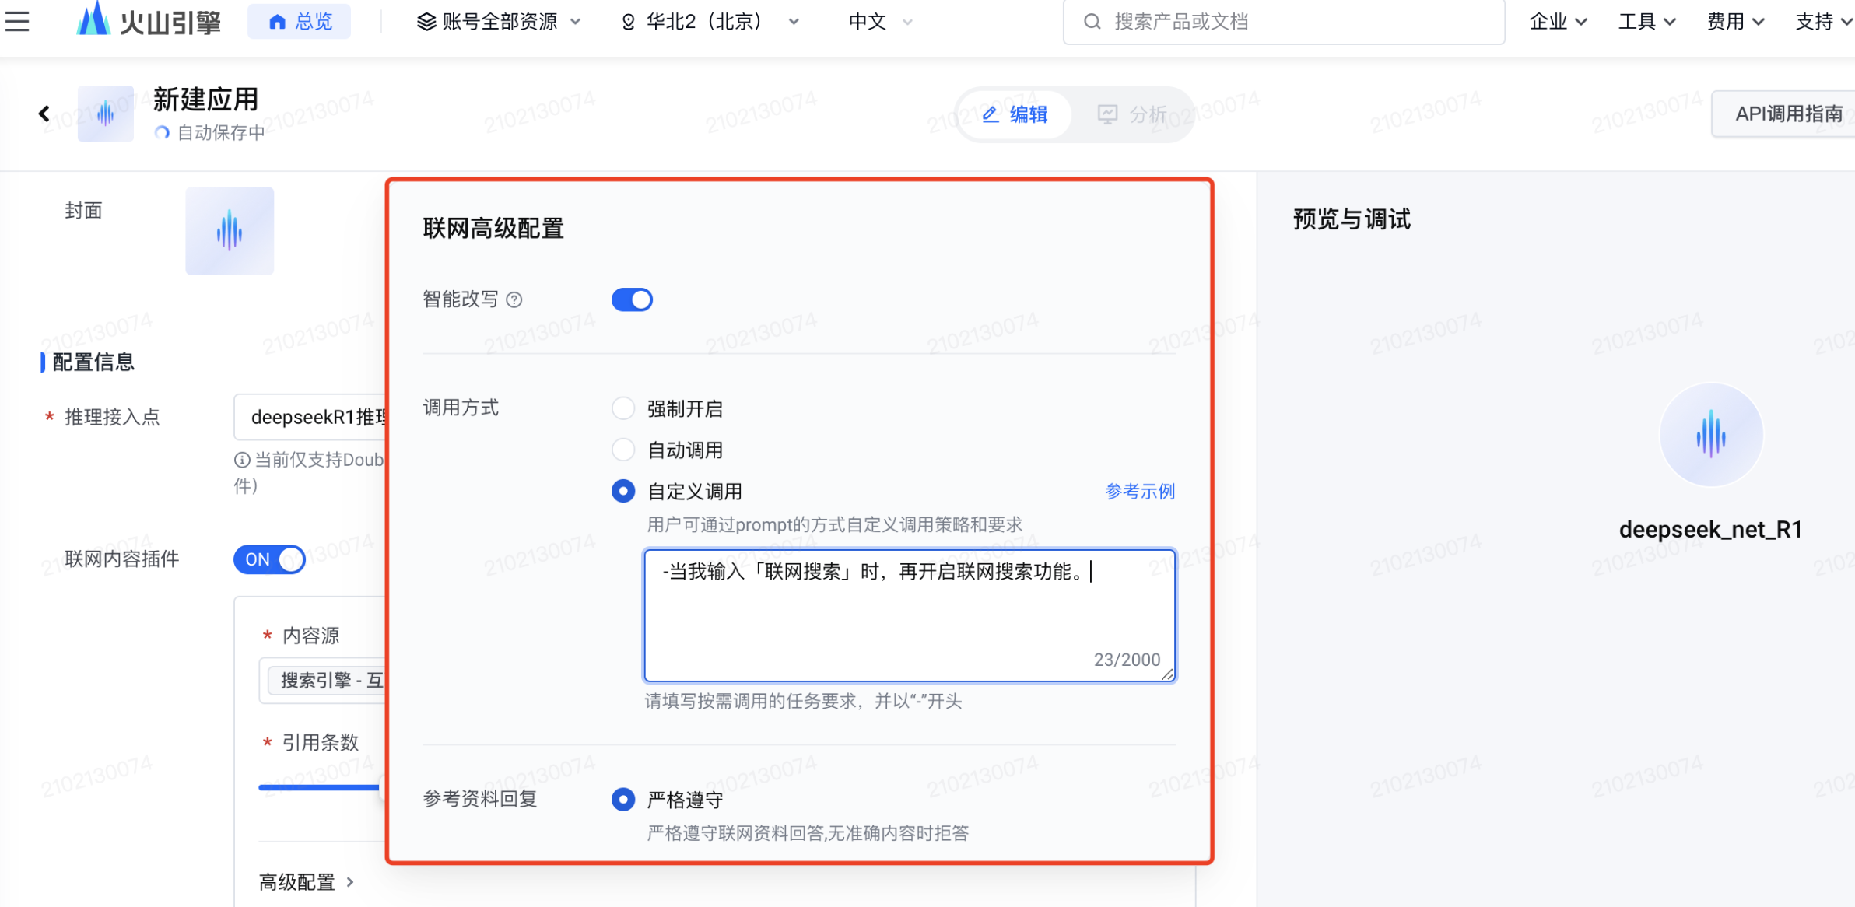Select the 强制开启 radio option

(x=623, y=408)
